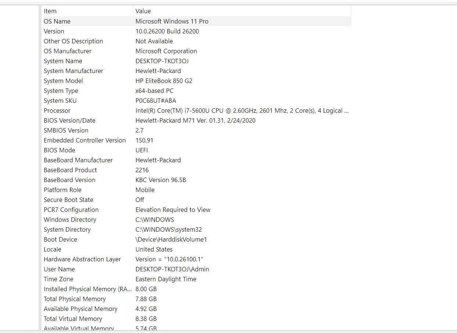The height and width of the screenshot is (333, 457).
Task: Select the value Microsoft Windows 11 Pro
Action: click(172, 21)
